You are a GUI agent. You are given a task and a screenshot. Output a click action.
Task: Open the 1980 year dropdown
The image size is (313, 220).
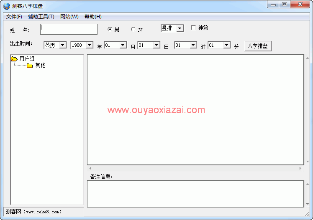(90, 45)
